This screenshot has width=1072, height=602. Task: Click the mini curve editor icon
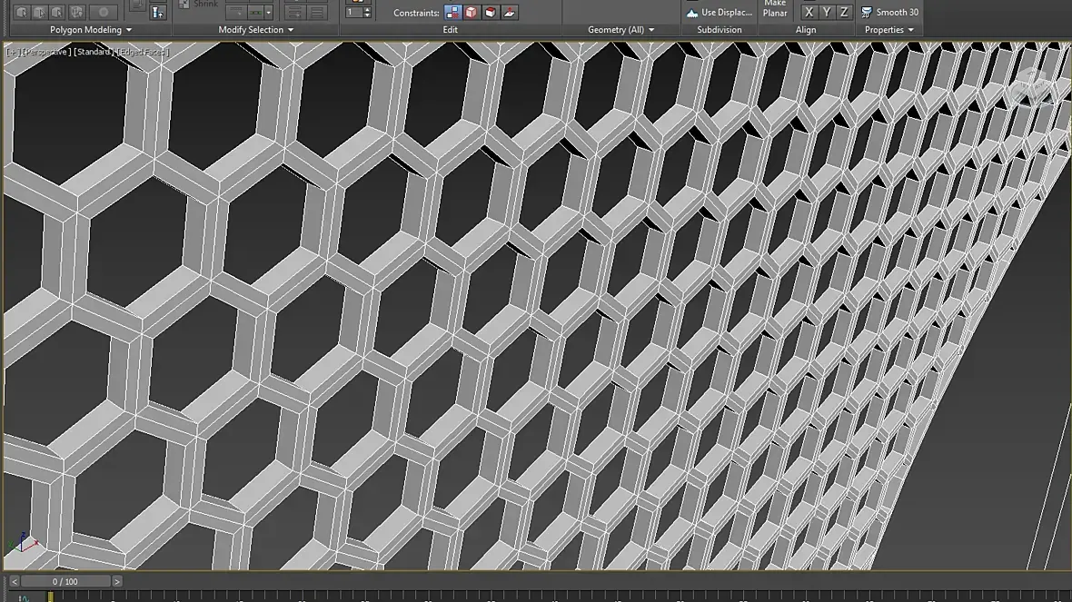point(23,597)
